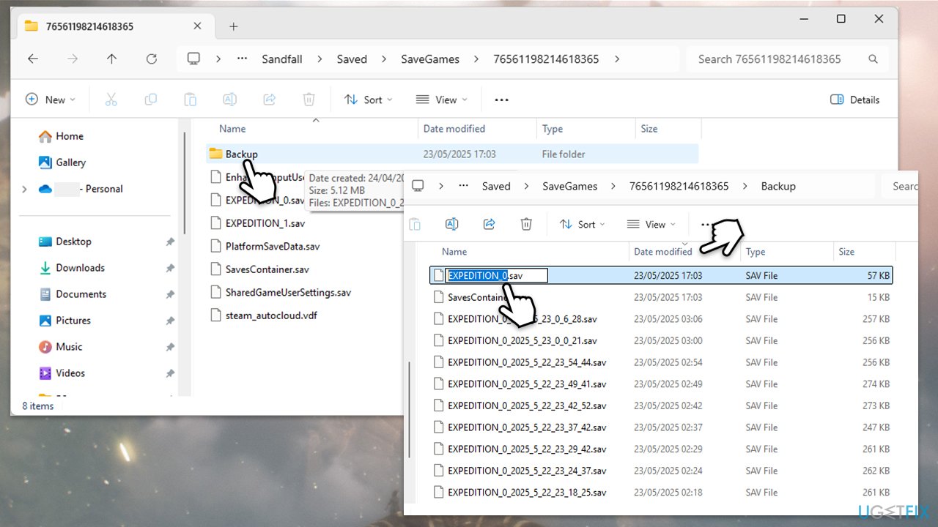Click SaveGames in the address breadcrumb
The width and height of the screenshot is (938, 527).
430,59
